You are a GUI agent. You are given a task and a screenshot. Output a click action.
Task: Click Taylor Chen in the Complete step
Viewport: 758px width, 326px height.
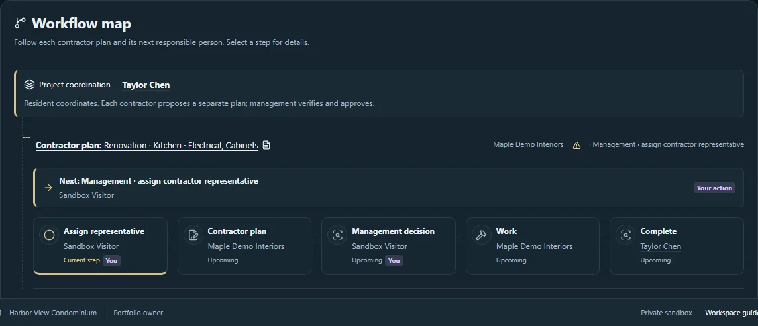[661, 246]
